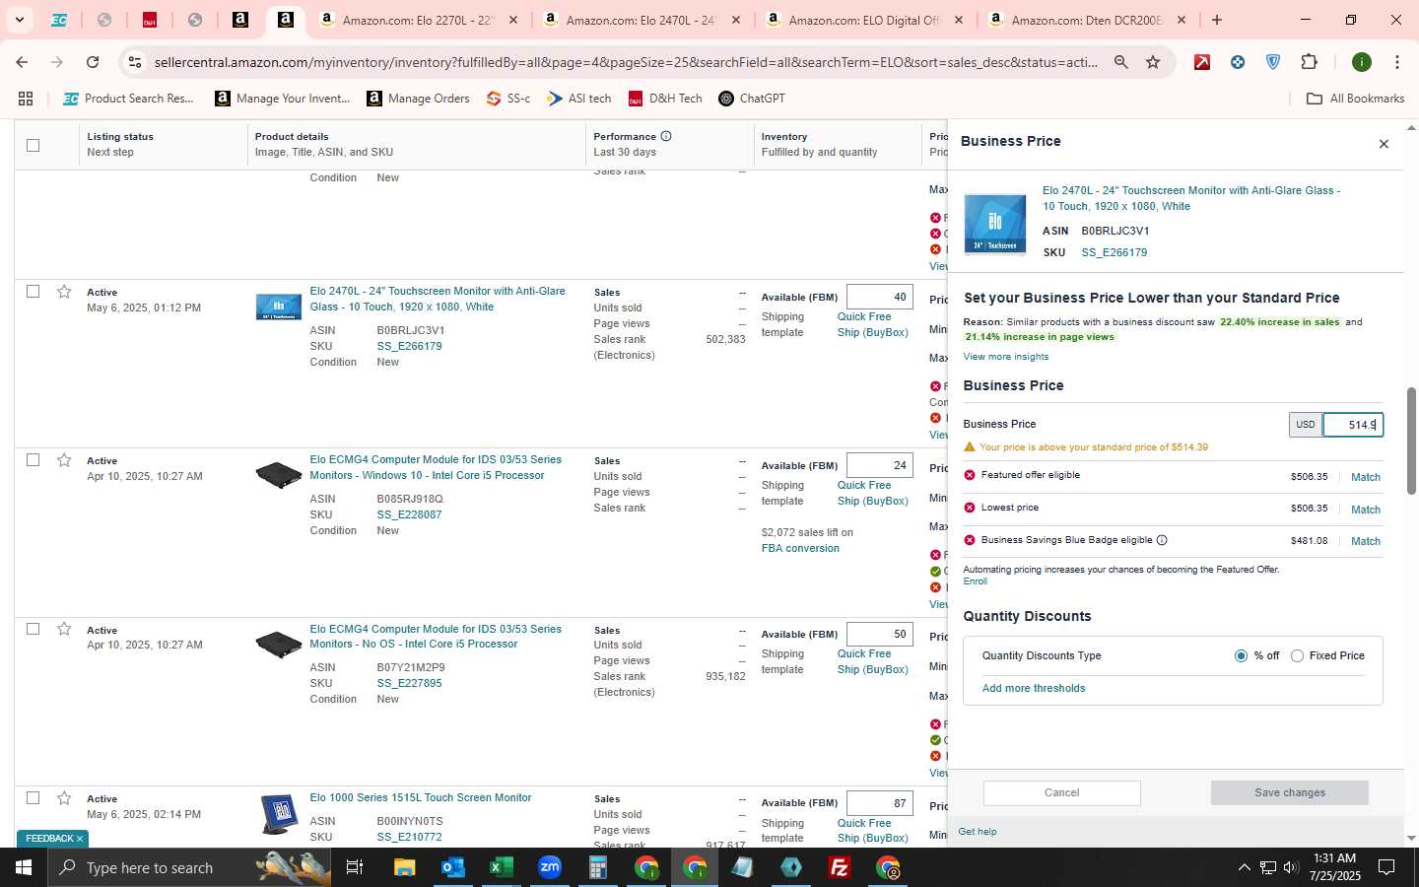Click the Cancel button

(1061, 793)
